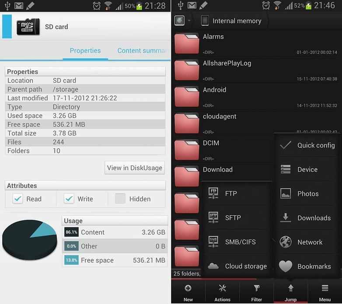Select the Total size 3.78 GB row
The width and height of the screenshot is (342, 304).
coord(85,133)
